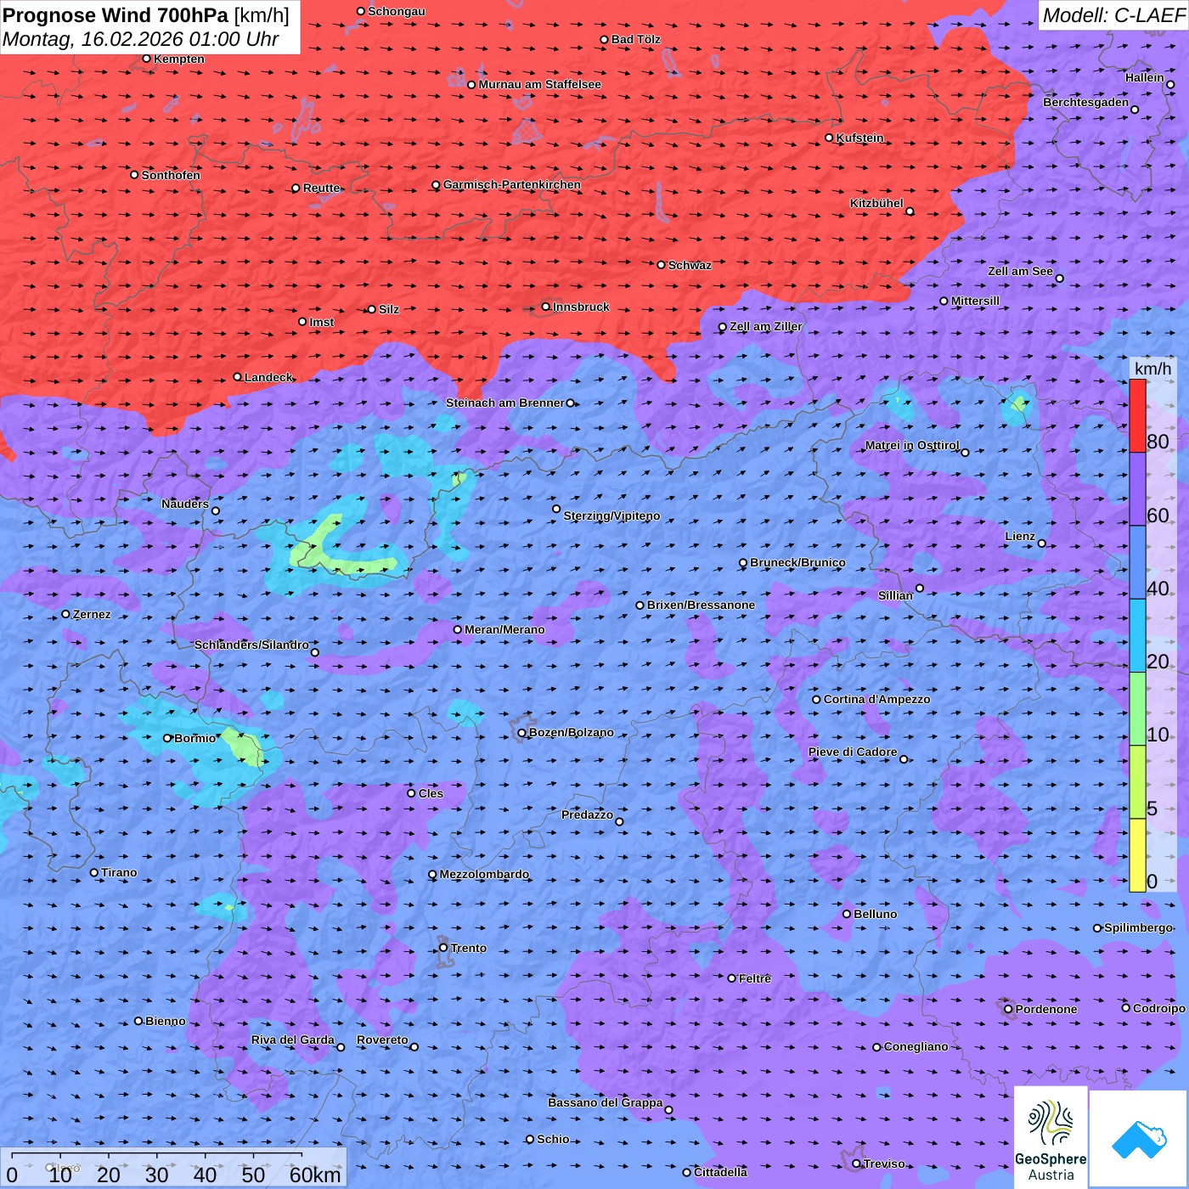Screen dimensions: 1189x1189
Task: Click the Schwaz town label
Action: point(690,265)
